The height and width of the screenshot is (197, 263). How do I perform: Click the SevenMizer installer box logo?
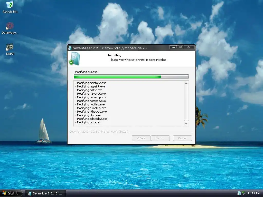click(74, 58)
